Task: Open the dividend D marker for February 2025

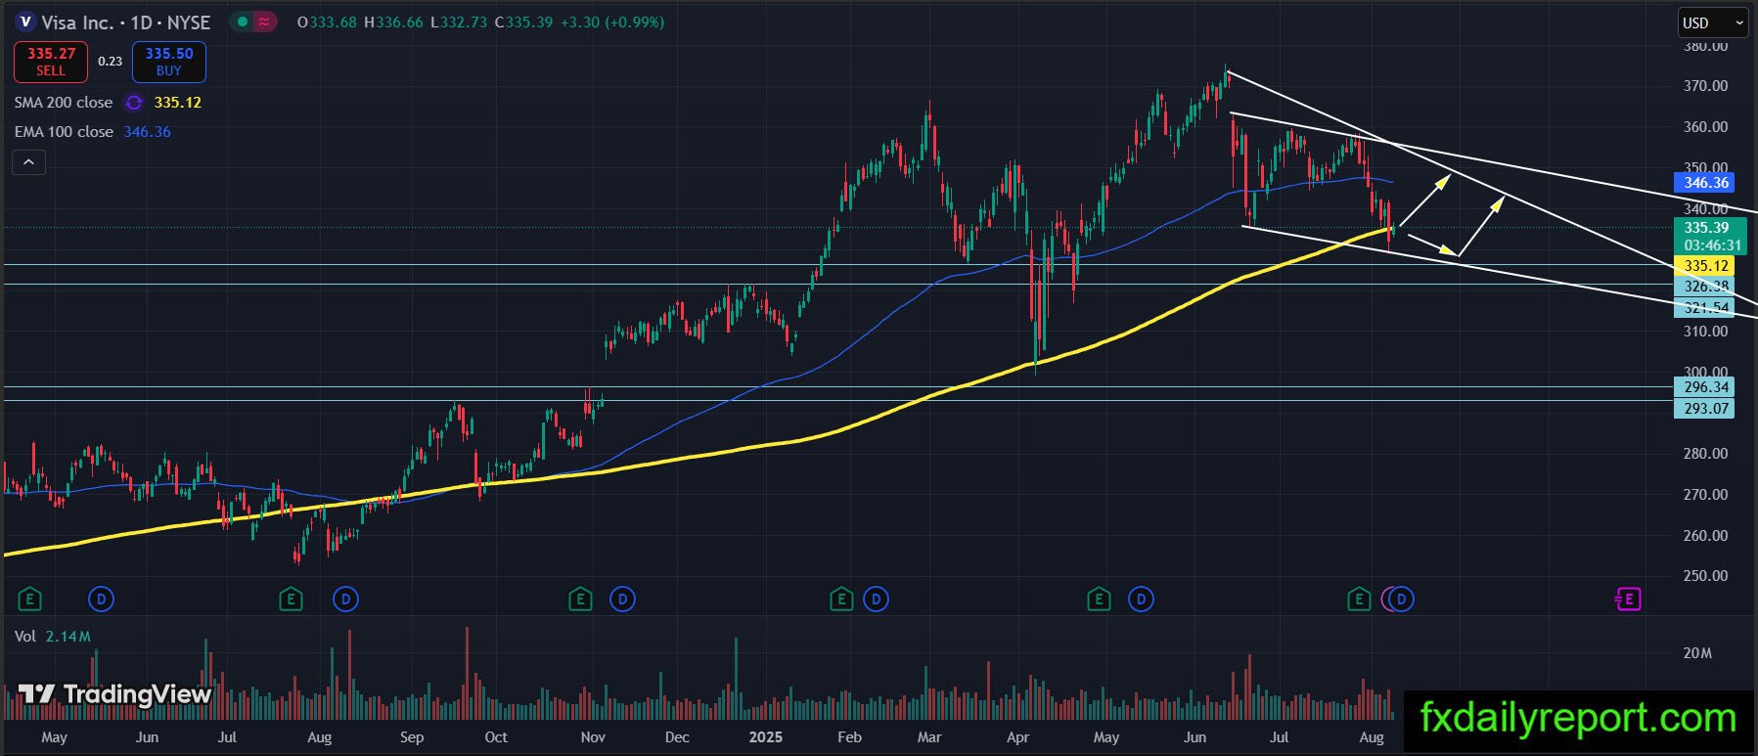Action: point(876,599)
